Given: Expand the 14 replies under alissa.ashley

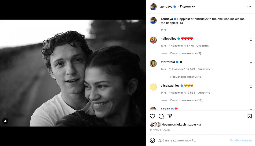Looking at the screenshot, I should (186, 100).
